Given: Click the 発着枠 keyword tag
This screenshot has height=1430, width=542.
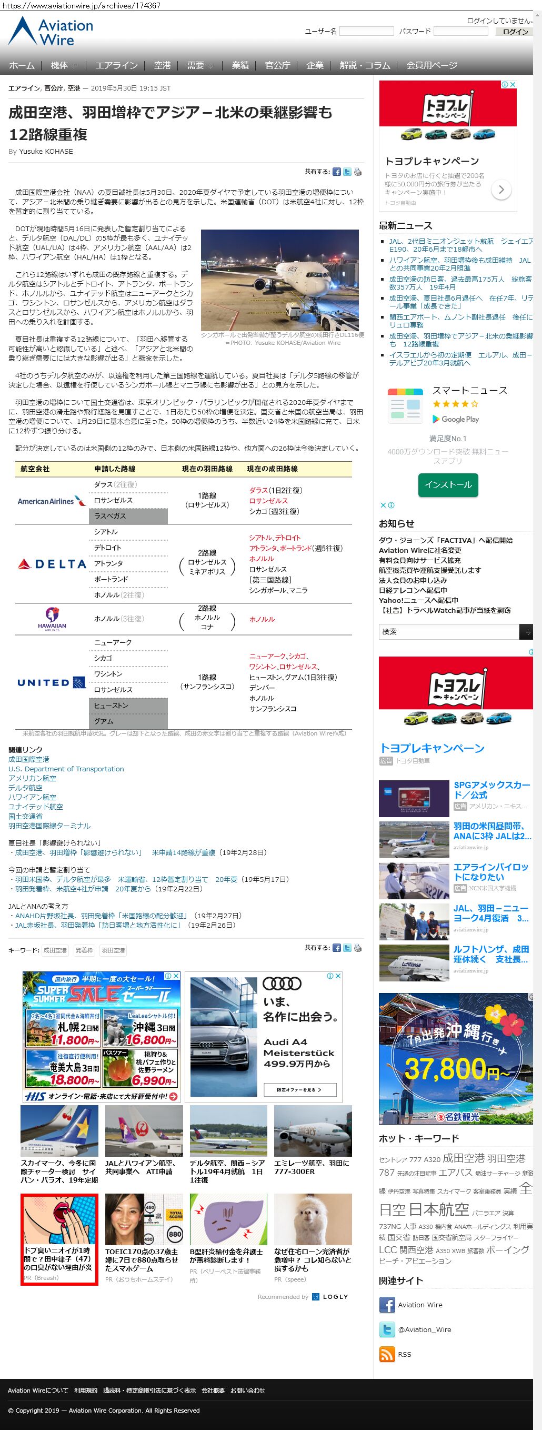Looking at the screenshot, I should (84, 950).
